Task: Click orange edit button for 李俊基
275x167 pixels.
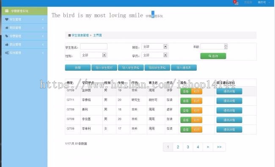Action: tap(197, 120)
